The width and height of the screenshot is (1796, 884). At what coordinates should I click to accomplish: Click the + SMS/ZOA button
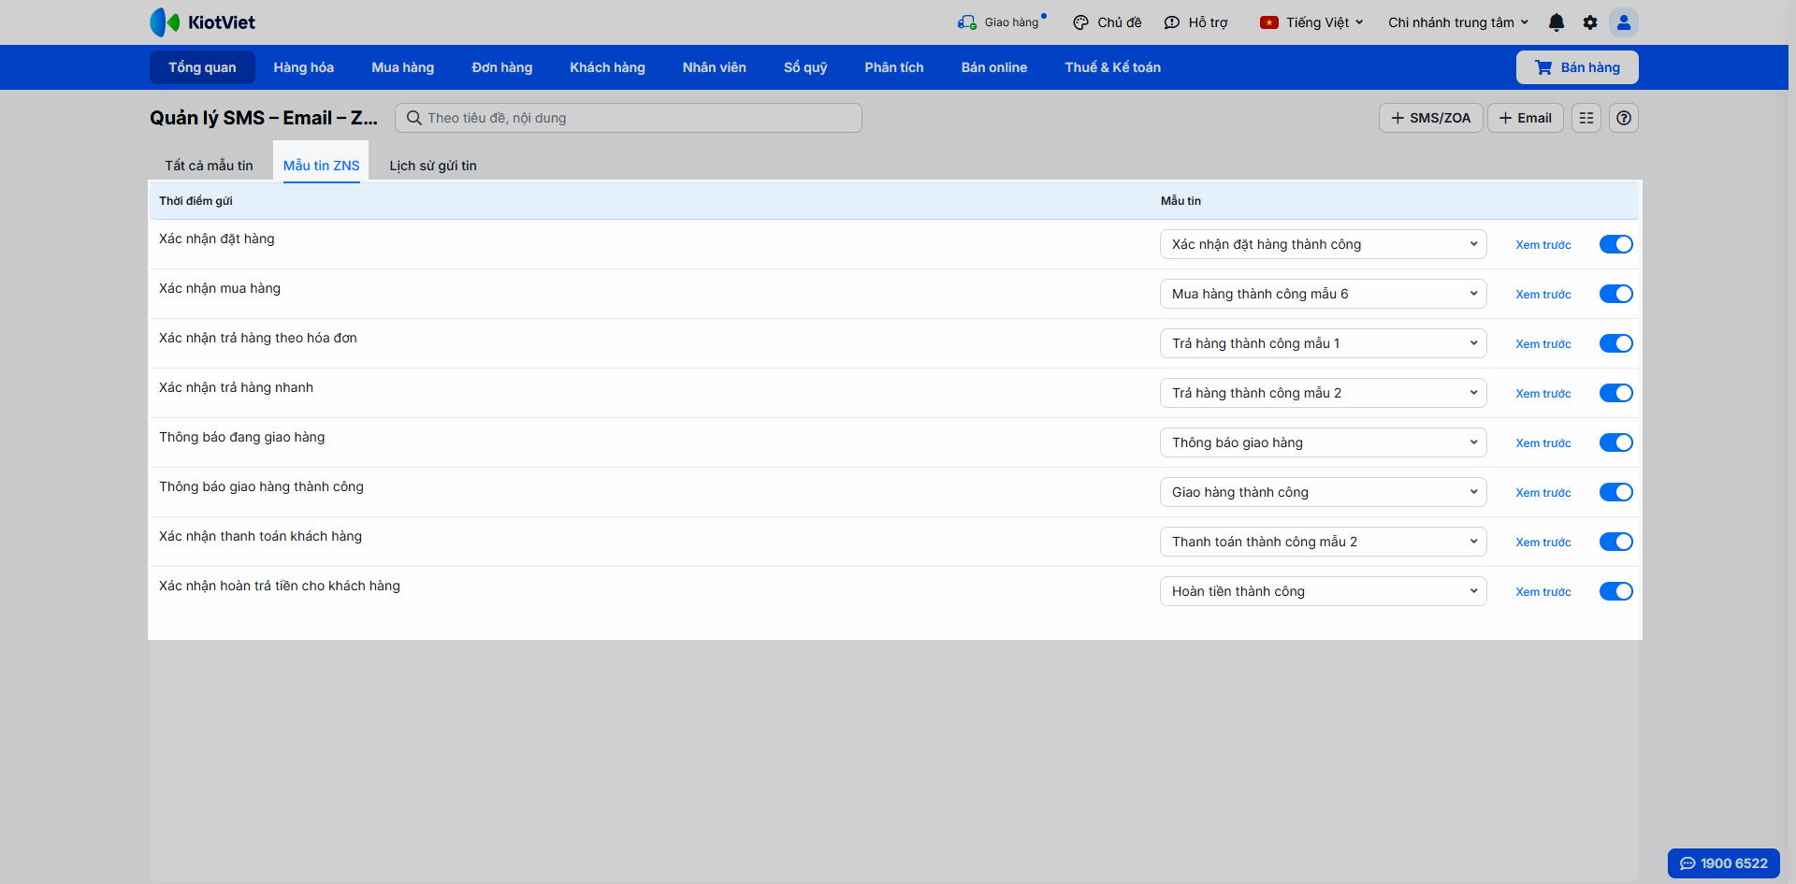tap(1431, 118)
